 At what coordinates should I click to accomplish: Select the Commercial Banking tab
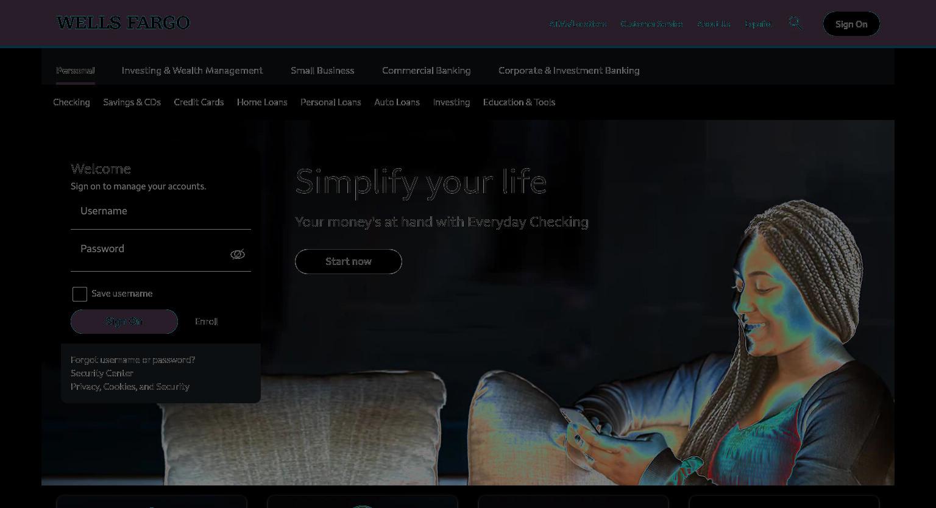[x=426, y=71]
